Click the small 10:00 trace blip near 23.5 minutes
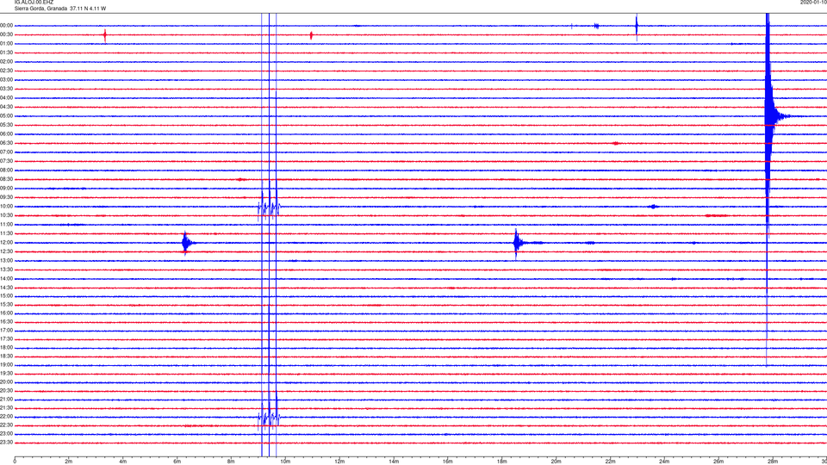 click(x=654, y=207)
